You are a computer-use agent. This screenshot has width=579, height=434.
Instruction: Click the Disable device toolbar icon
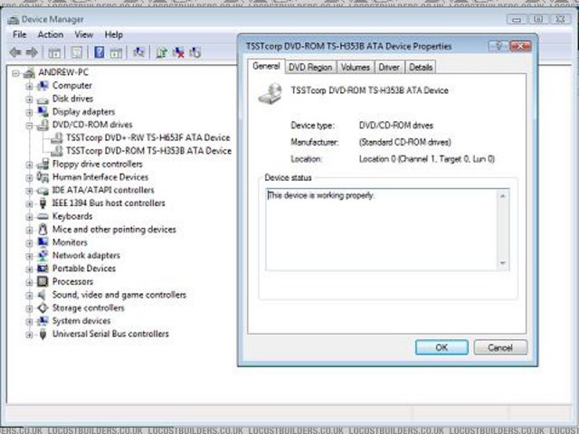coord(195,52)
